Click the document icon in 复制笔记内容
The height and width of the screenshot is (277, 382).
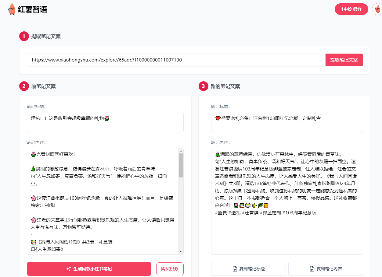point(312,269)
